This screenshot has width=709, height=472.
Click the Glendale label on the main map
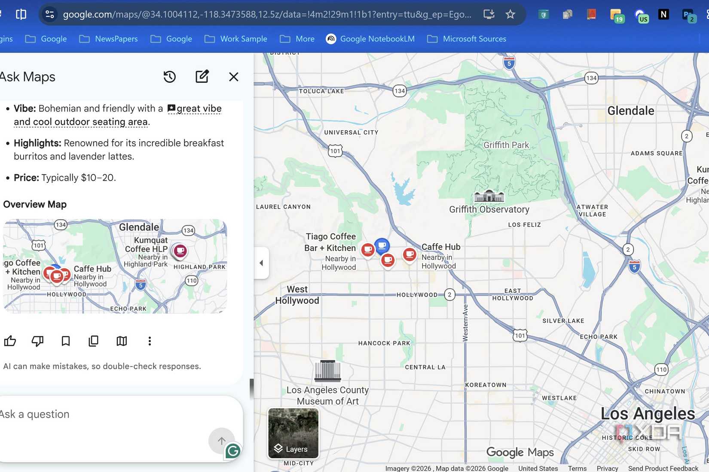[x=630, y=111]
